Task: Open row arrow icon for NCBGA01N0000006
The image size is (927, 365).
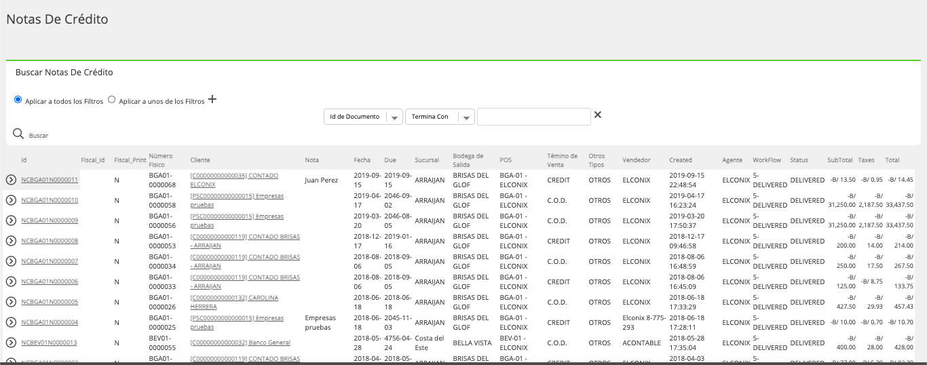Action: (x=11, y=282)
